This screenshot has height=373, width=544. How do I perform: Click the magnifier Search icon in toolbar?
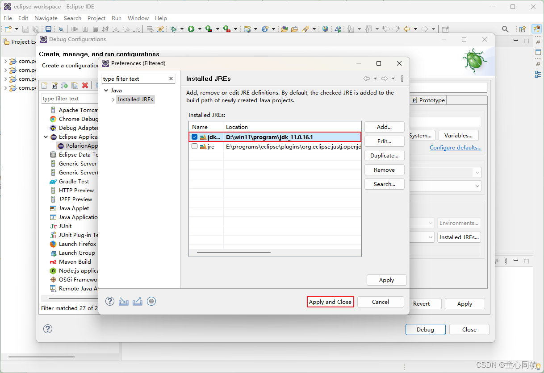coord(505,29)
